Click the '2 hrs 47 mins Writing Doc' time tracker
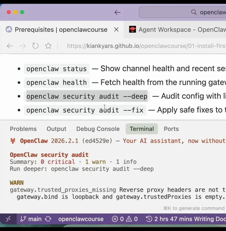 tap(186, 219)
